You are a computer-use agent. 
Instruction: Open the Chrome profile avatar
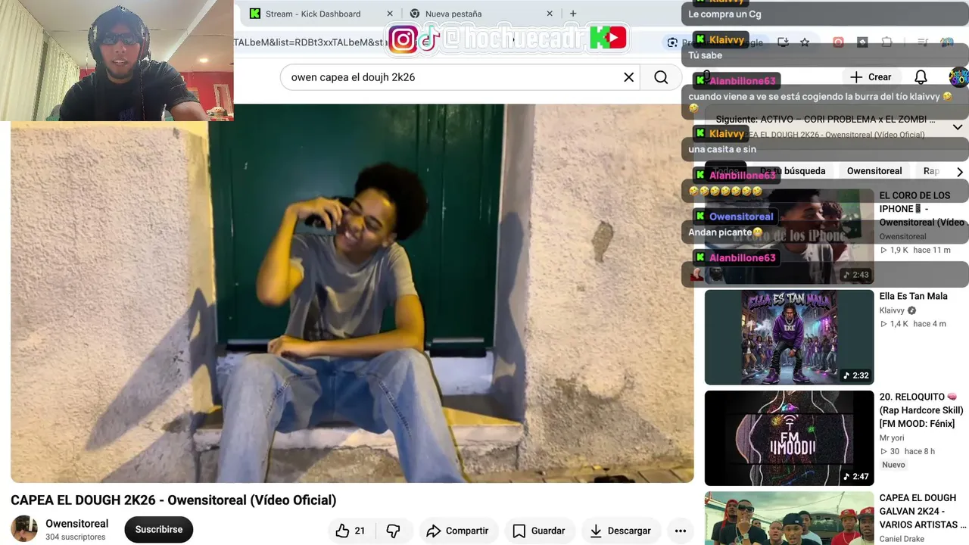pos(947,42)
